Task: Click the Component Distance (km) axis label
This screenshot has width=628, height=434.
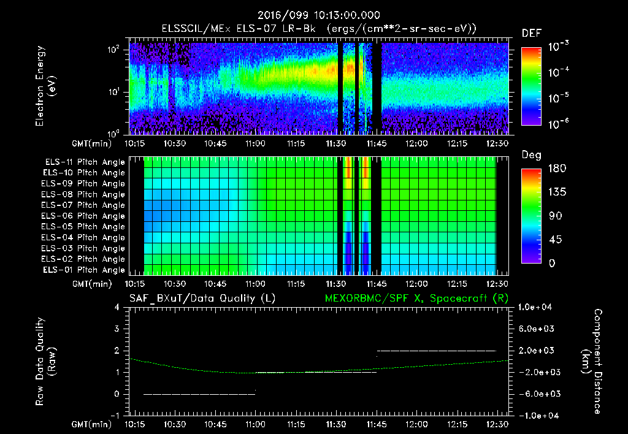Action: [592, 362]
